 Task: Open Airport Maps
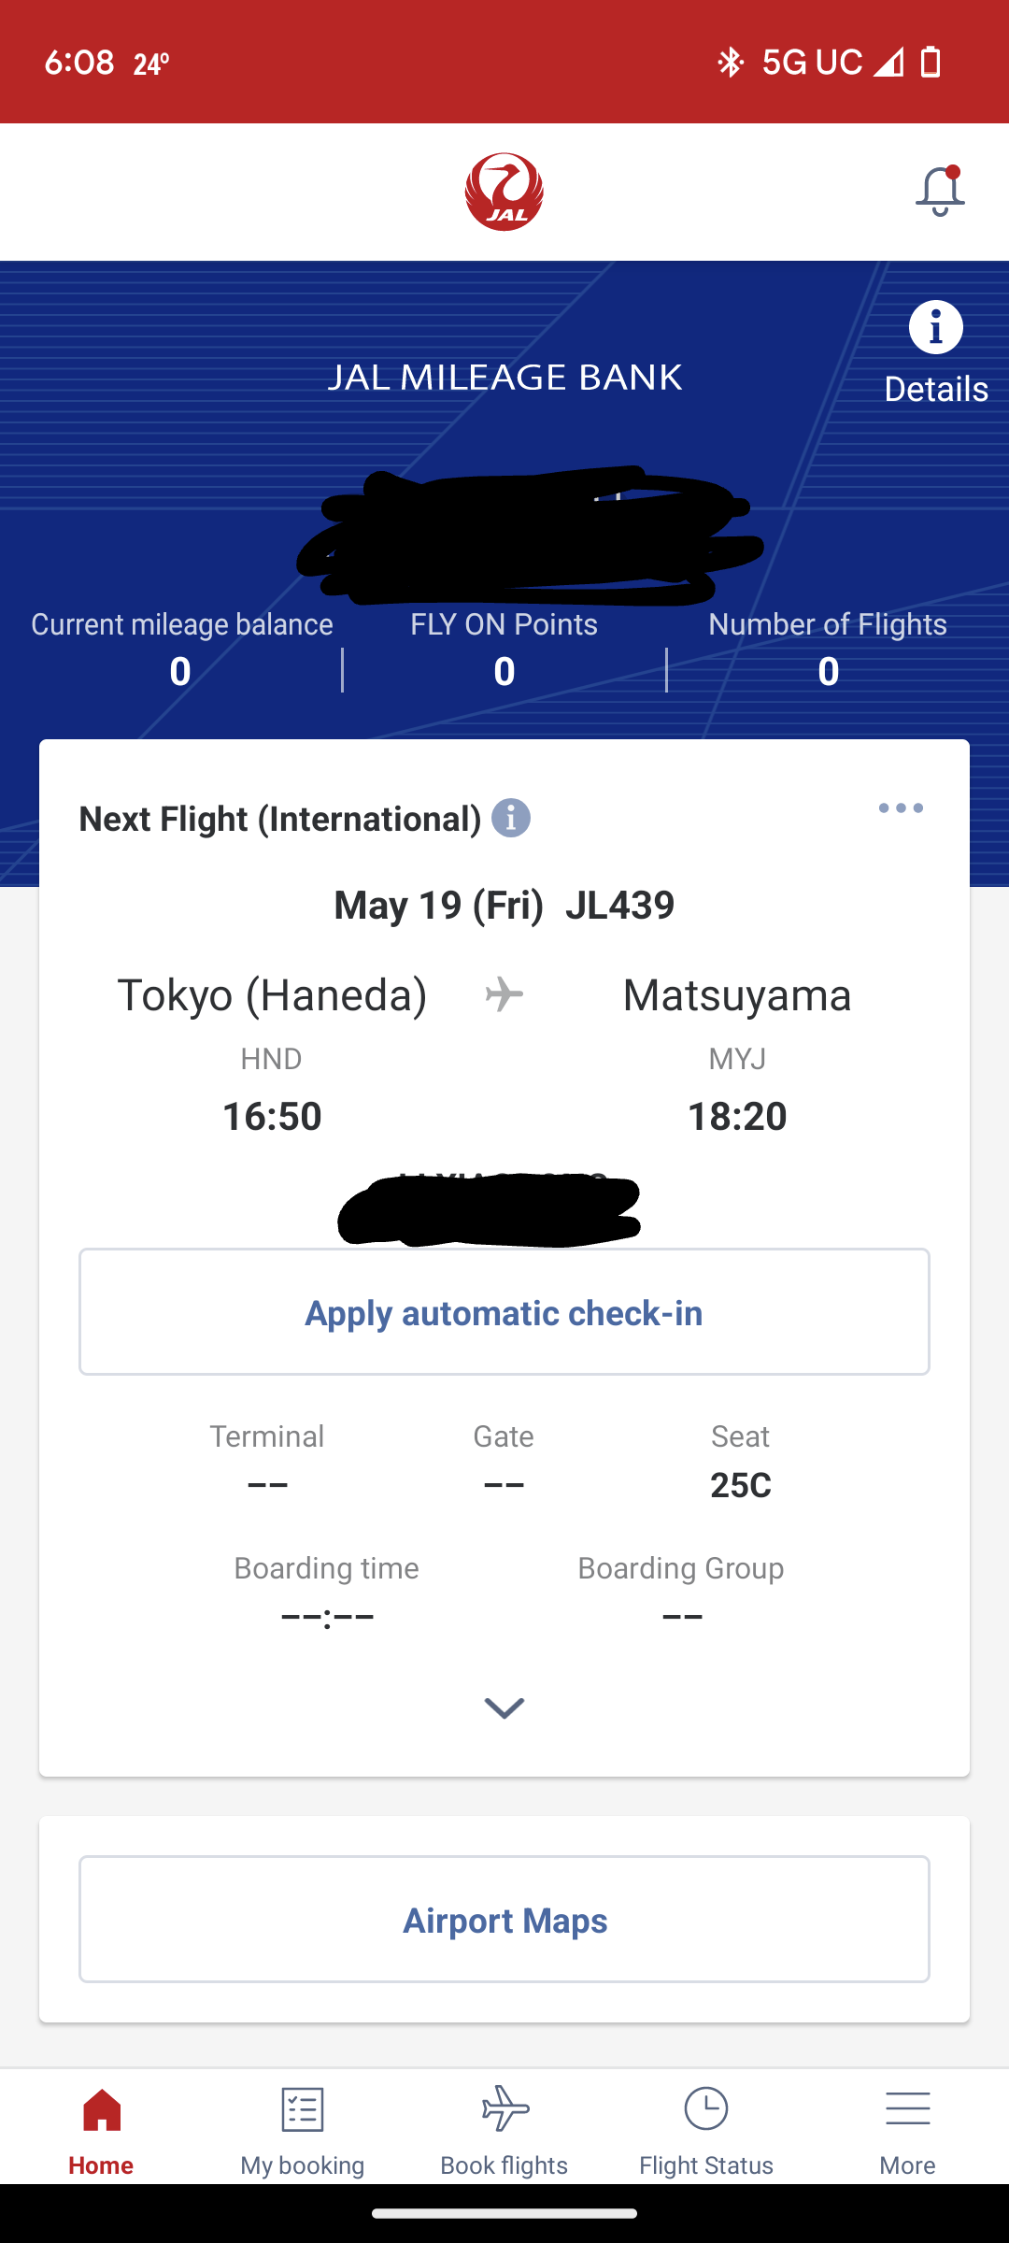pos(504,1919)
